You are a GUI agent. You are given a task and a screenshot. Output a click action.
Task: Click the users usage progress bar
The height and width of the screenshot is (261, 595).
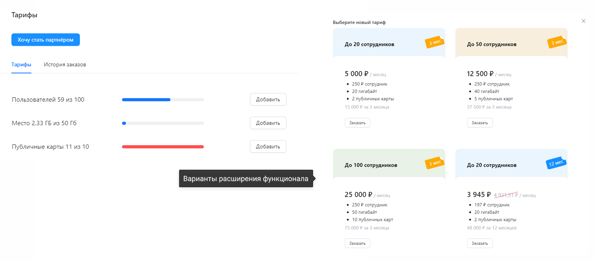point(163,100)
